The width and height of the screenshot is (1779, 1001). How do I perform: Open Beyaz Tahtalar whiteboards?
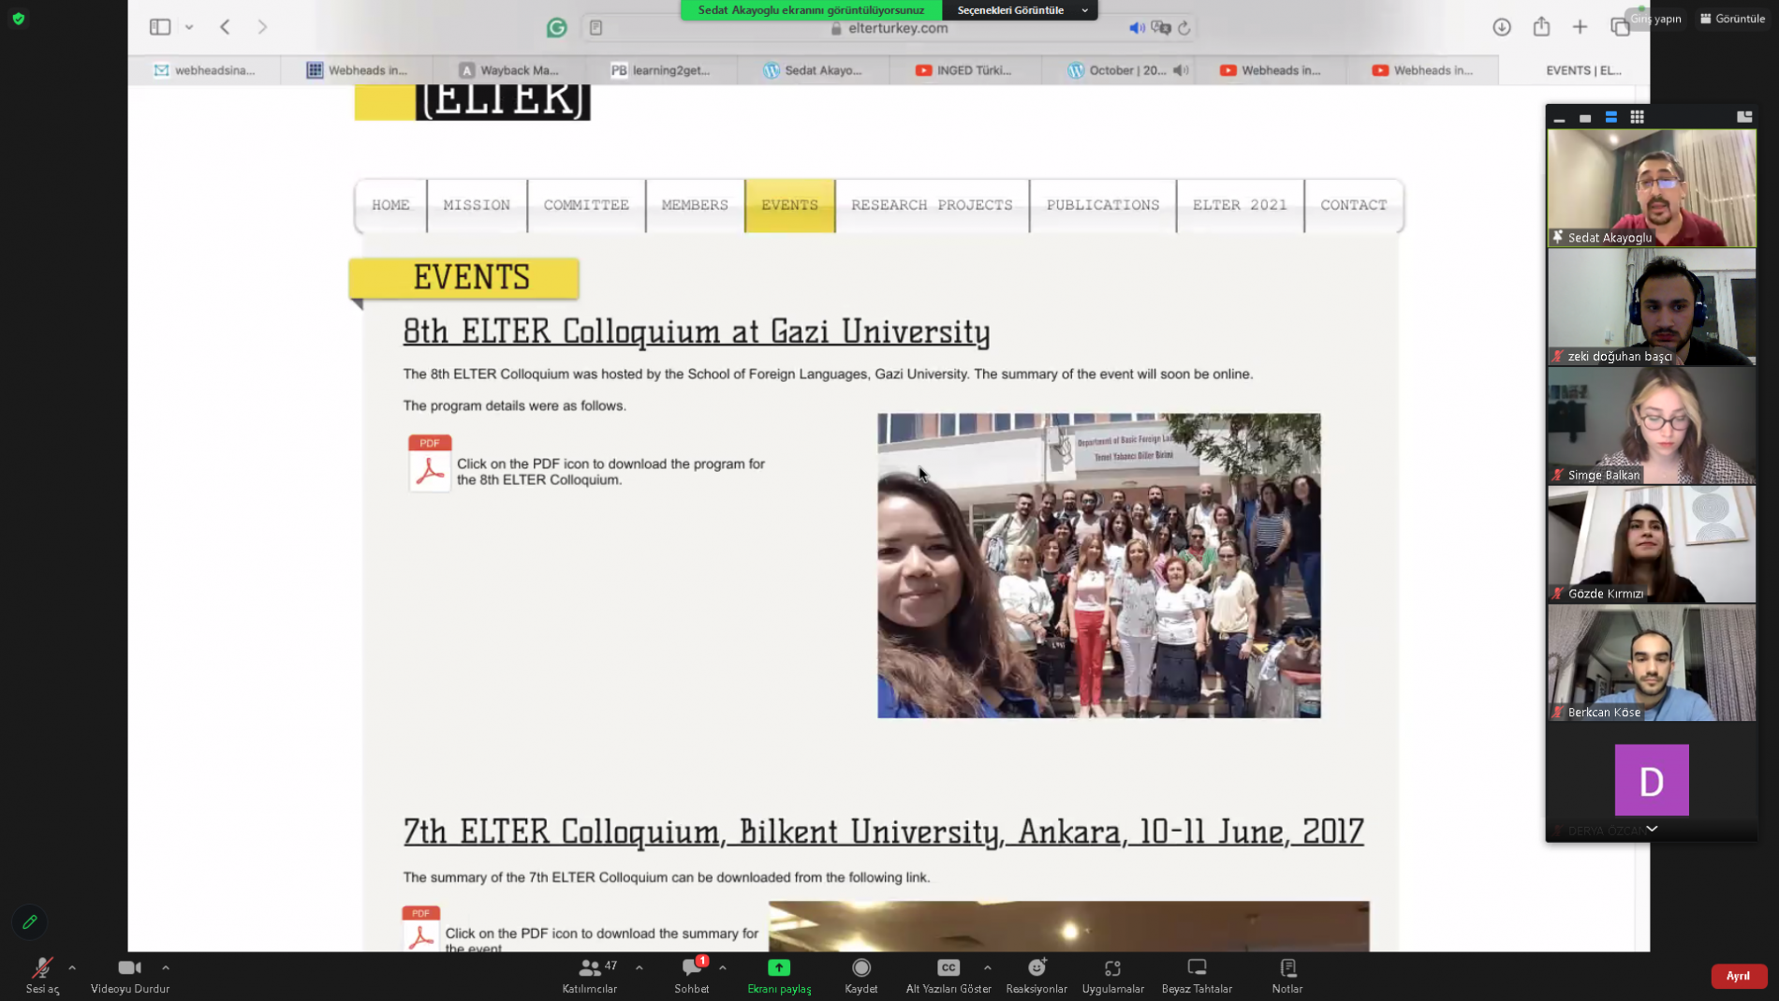[1197, 975]
